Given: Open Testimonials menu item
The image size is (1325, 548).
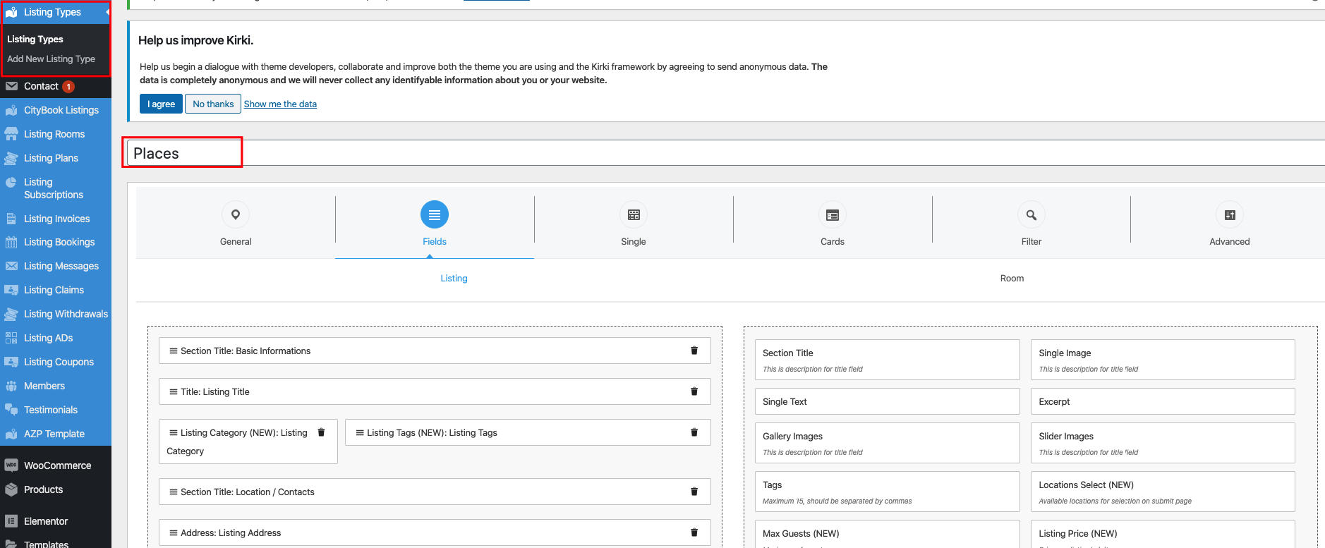Looking at the screenshot, I should (56, 410).
